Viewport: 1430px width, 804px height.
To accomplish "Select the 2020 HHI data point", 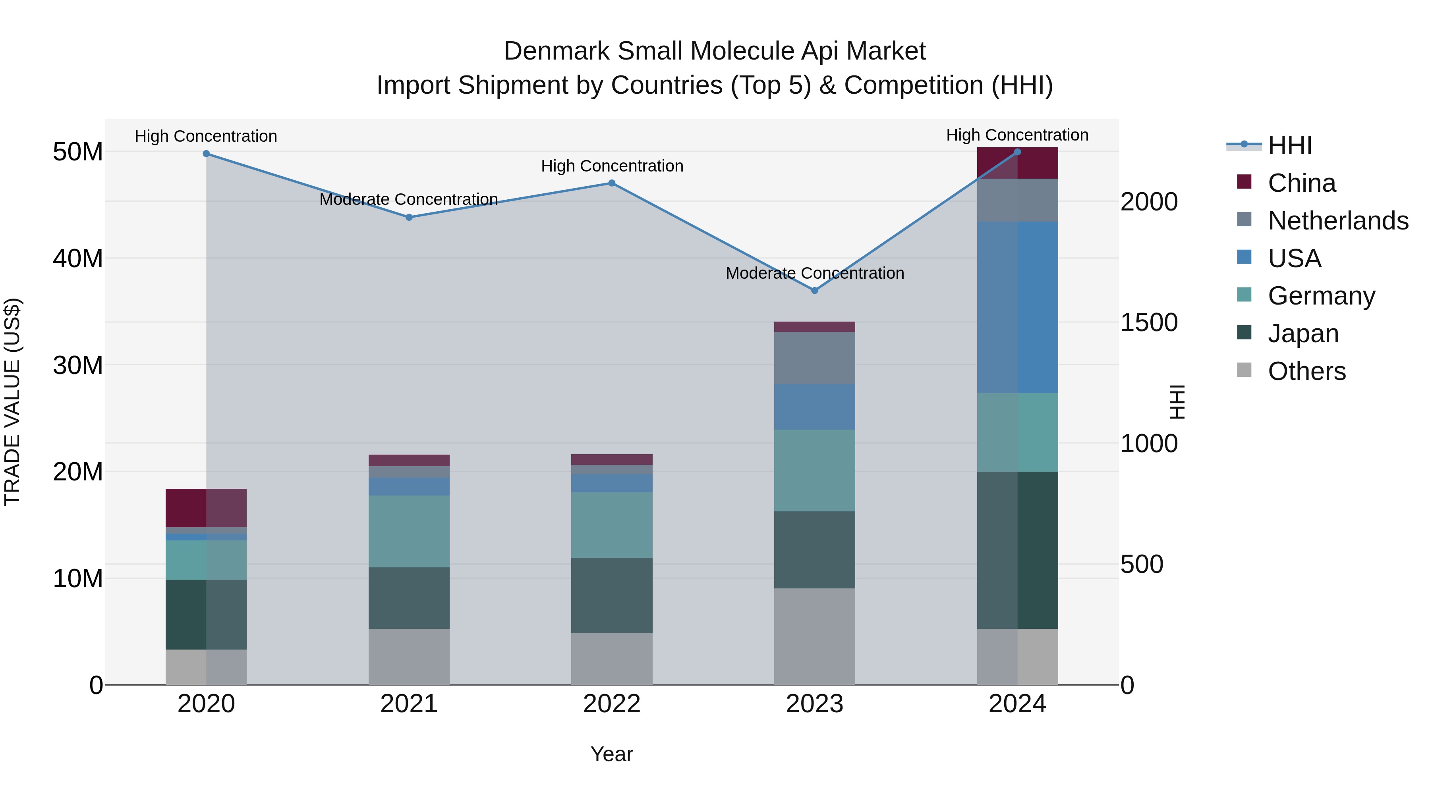I will click(x=206, y=154).
